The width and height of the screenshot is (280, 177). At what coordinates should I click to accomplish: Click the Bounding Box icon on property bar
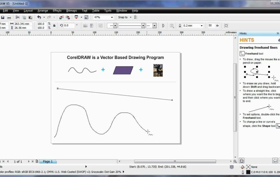click(226, 26)
